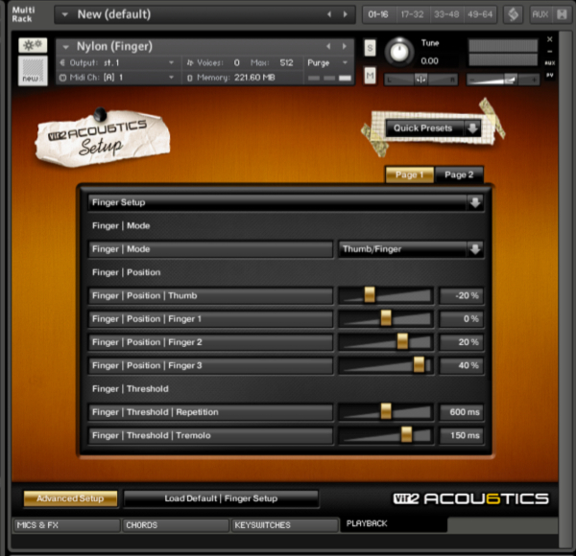Switch to Page 2 tab

459,174
